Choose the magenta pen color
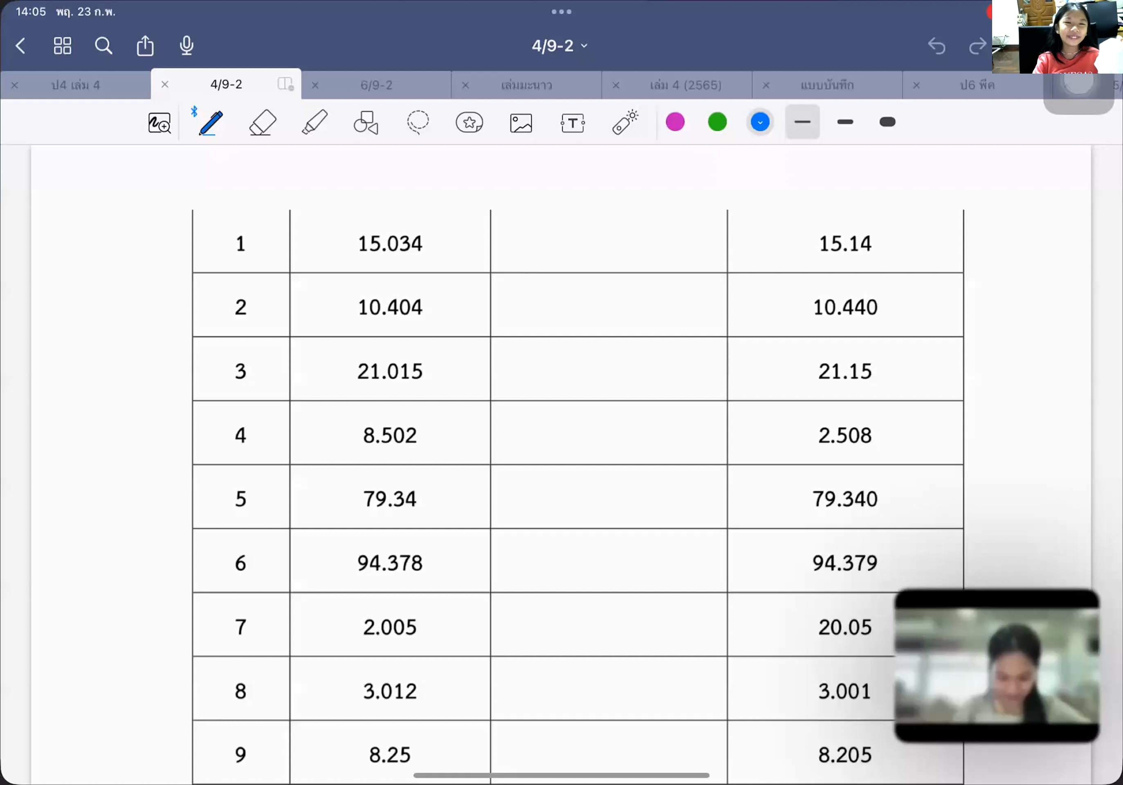 675,122
